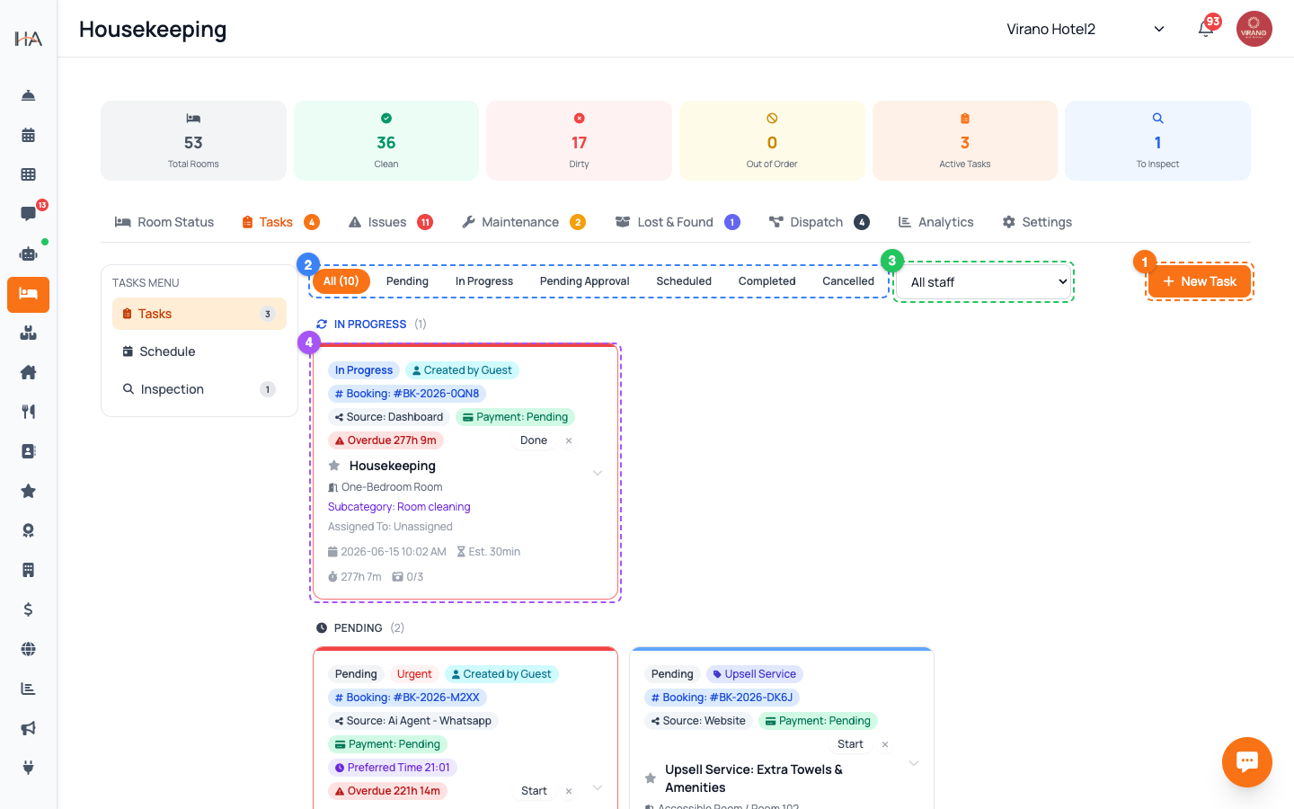Open notifications bell with 93 badge
This screenshot has height=809, width=1294.
click(x=1206, y=29)
